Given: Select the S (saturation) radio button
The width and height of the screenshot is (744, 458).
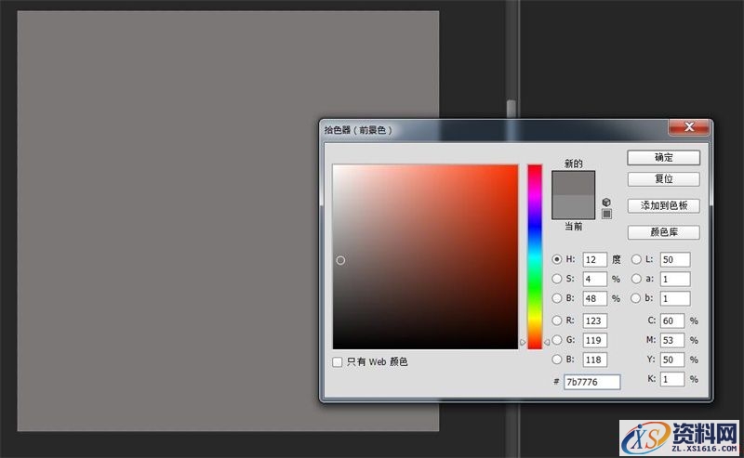Looking at the screenshot, I should coord(557,278).
